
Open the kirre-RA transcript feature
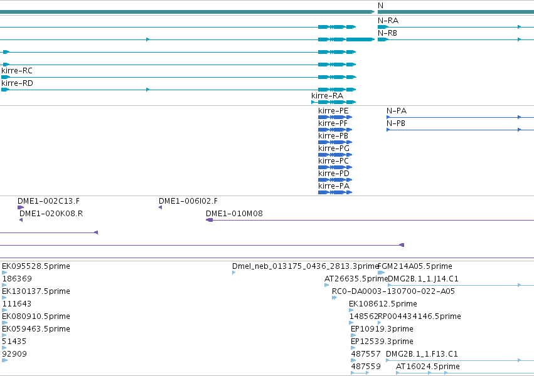tap(334, 102)
